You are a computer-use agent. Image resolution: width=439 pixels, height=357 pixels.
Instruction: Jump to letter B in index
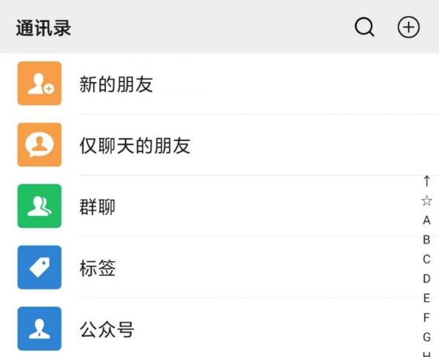coord(427,240)
